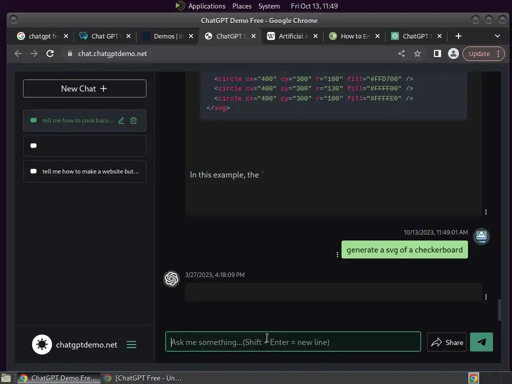Go forward in browser history
This screenshot has height=384, width=512.
(34, 53)
